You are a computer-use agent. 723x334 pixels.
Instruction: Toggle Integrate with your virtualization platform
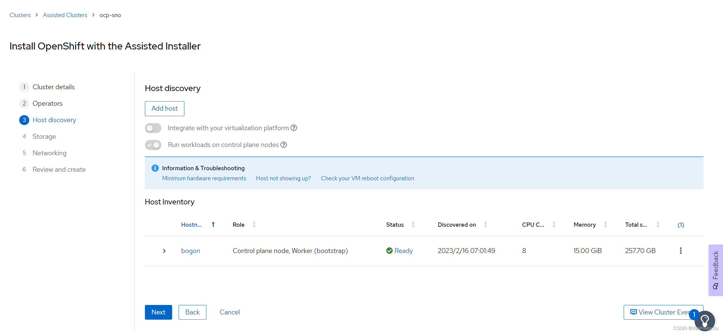coord(153,128)
